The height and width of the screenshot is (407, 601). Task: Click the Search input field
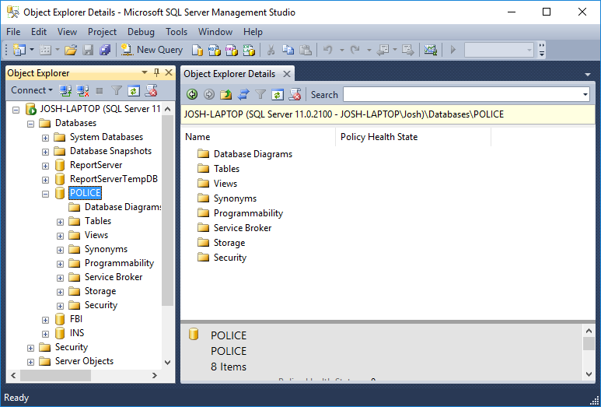463,94
